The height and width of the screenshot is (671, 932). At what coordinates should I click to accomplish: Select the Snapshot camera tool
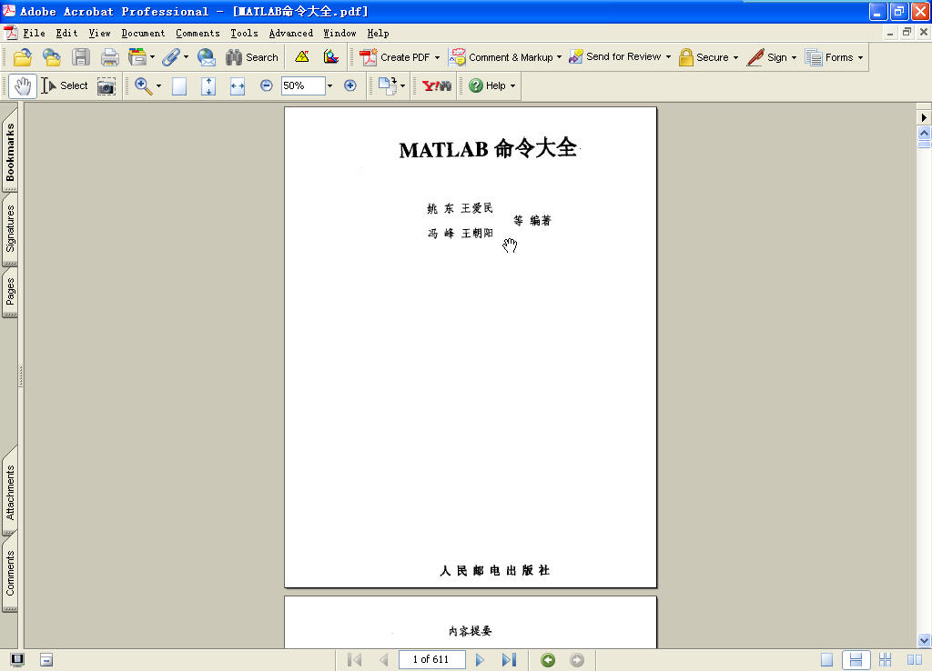(106, 86)
